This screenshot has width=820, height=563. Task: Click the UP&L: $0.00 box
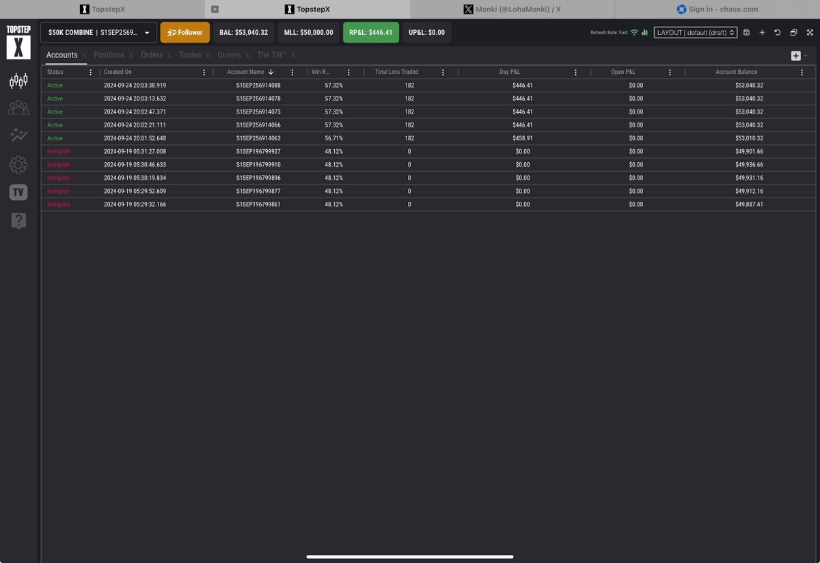(x=427, y=32)
